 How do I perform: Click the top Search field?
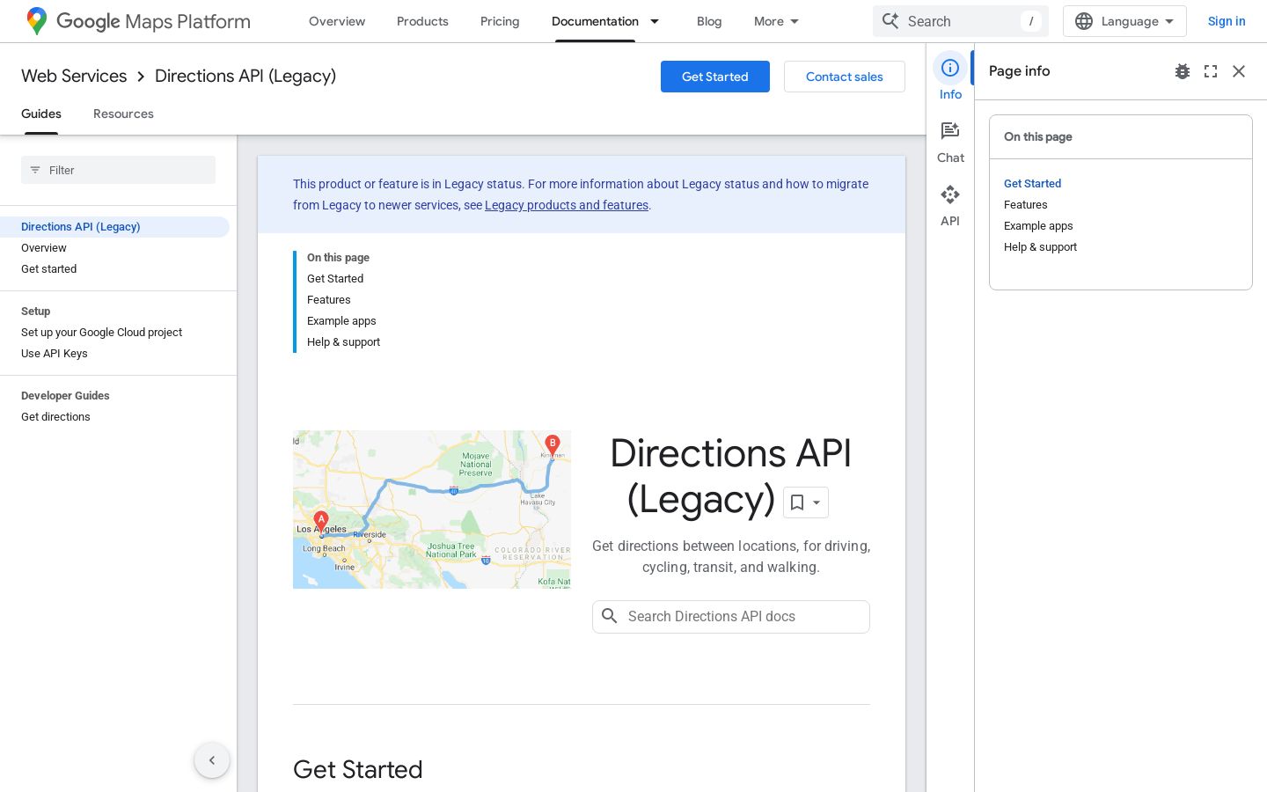pyautogui.click(x=961, y=21)
